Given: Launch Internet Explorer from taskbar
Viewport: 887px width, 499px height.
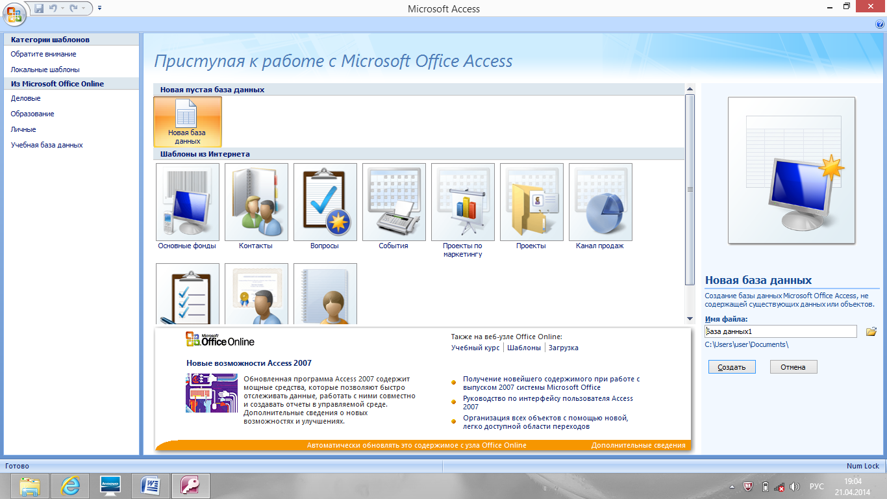Looking at the screenshot, I should click(69, 485).
